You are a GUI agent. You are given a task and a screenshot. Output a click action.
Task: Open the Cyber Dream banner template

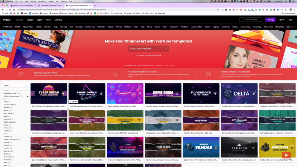[x=49, y=93]
